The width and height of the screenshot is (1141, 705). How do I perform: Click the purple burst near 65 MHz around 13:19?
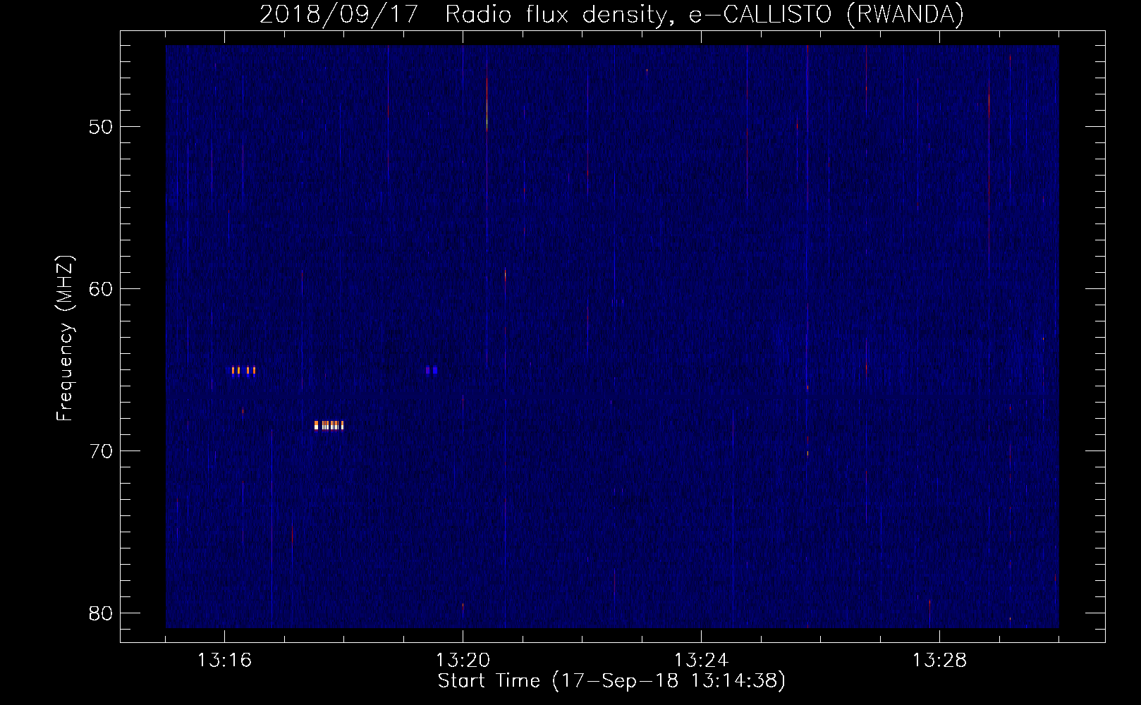tap(432, 370)
